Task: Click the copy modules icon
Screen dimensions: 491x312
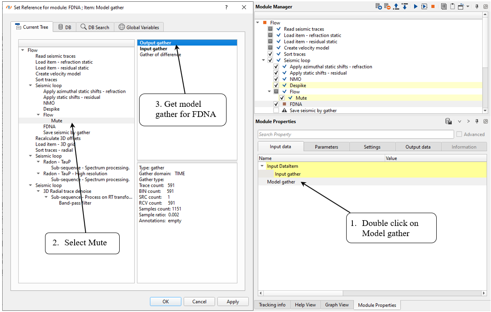Action: point(444,7)
